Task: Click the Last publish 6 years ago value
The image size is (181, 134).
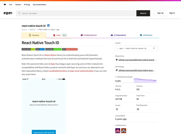Action: tap(121, 119)
